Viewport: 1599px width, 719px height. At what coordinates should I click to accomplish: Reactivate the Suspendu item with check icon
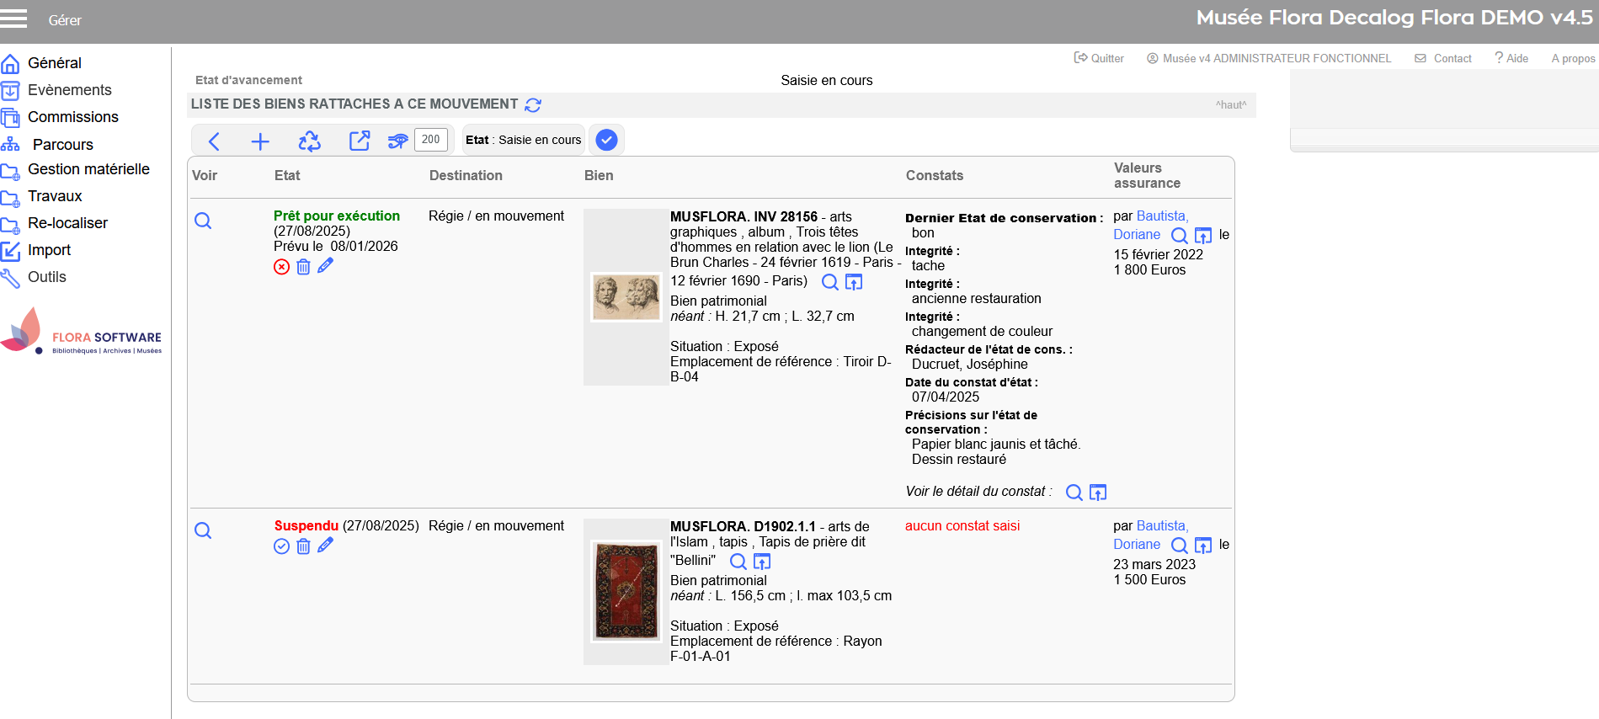pyautogui.click(x=281, y=546)
